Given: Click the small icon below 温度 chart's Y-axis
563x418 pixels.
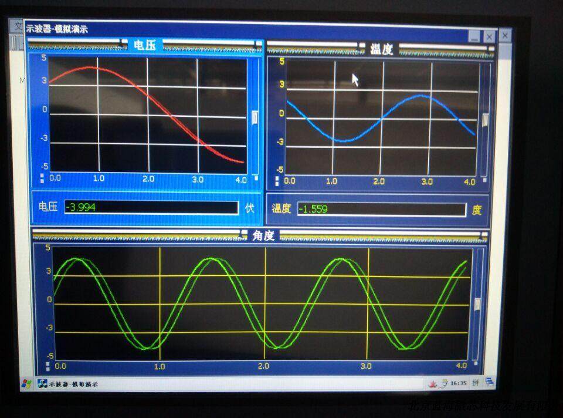Looking at the screenshot, I should (277, 181).
